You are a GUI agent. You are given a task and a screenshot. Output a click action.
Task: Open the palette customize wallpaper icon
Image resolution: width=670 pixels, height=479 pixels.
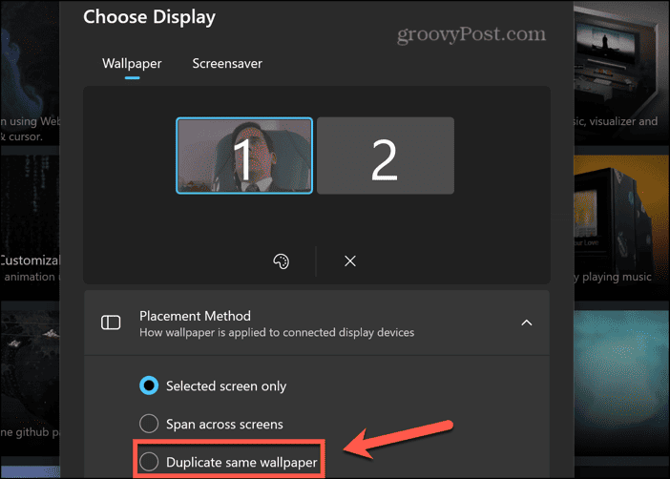282,261
